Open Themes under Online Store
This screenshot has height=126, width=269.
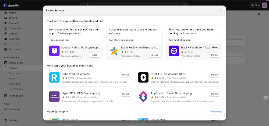coord(13,68)
